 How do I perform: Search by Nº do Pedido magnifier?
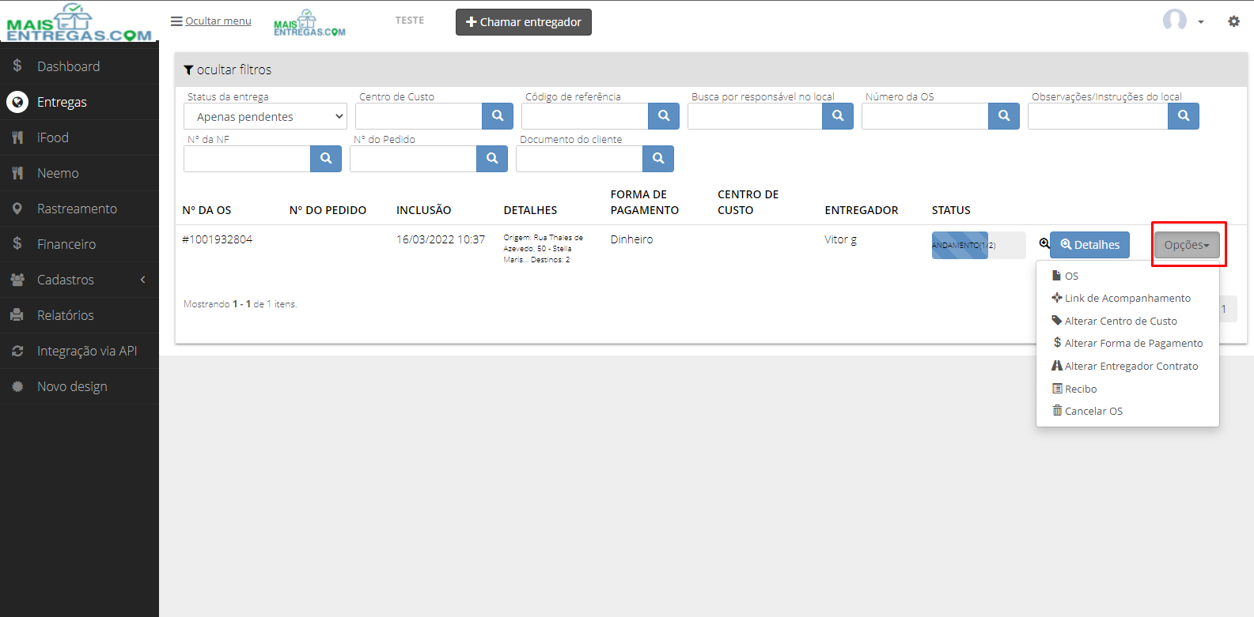[x=492, y=159]
